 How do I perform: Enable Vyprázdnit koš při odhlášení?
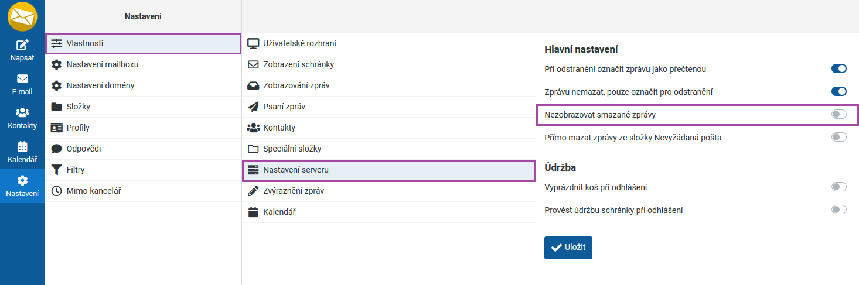[838, 187]
